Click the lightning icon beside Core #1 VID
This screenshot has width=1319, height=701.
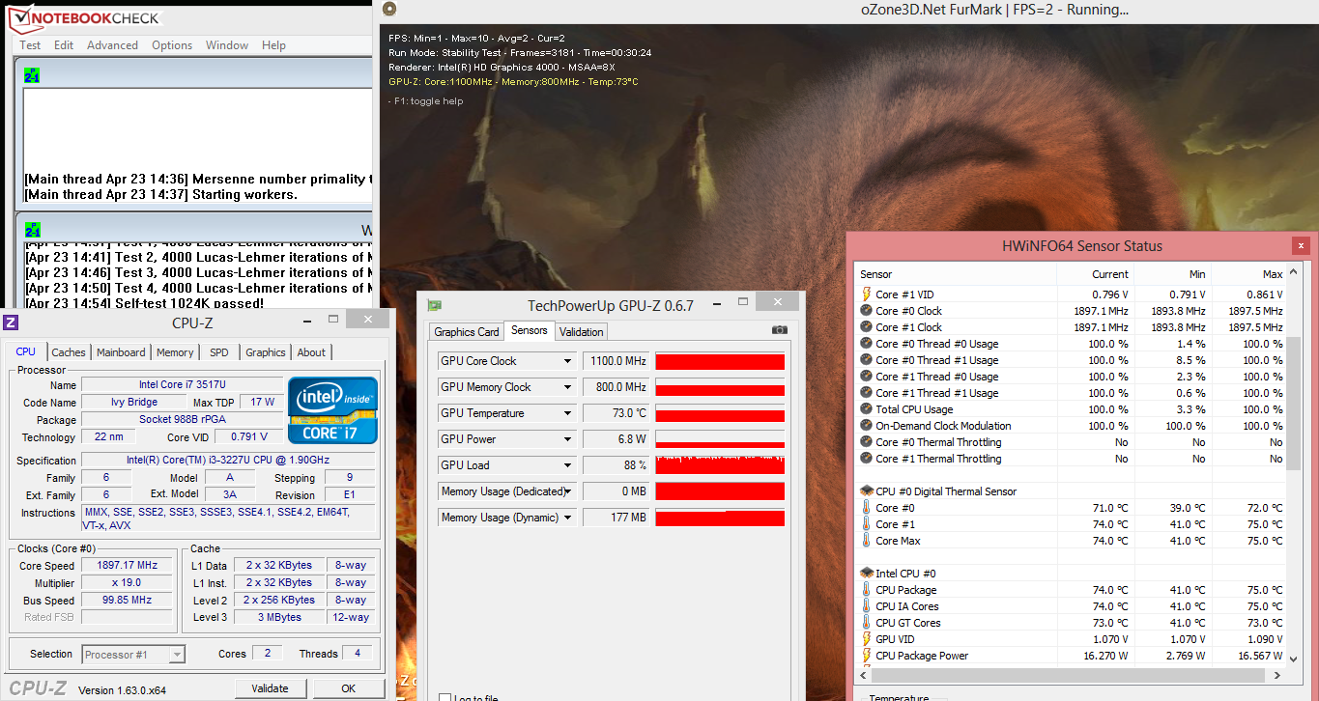pos(866,294)
